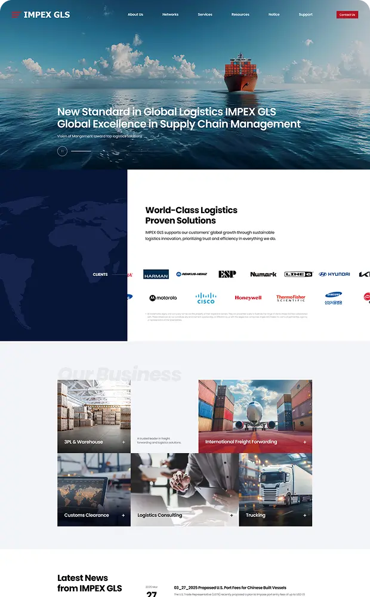
Task: Click the Contact Us button
Action: pyautogui.click(x=347, y=14)
